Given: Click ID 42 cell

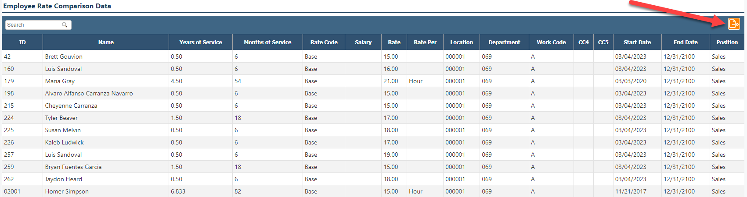Looking at the screenshot, I should (22, 56).
